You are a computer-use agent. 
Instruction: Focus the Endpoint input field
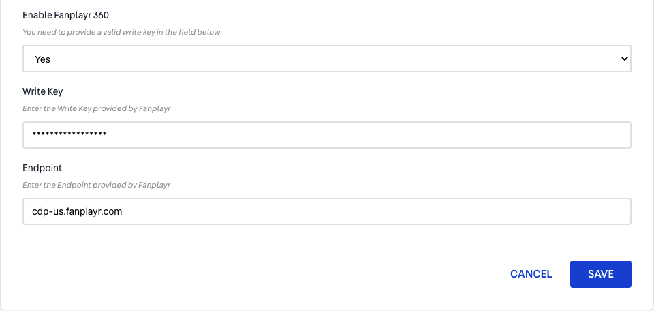coord(326,211)
